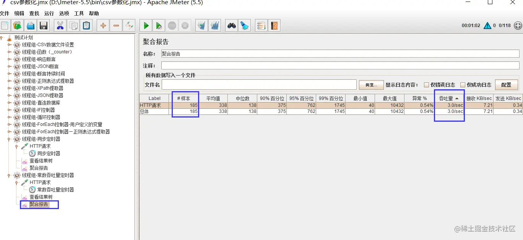Open the 帮助 menu
This screenshot has width=523, height=240.
94,13
